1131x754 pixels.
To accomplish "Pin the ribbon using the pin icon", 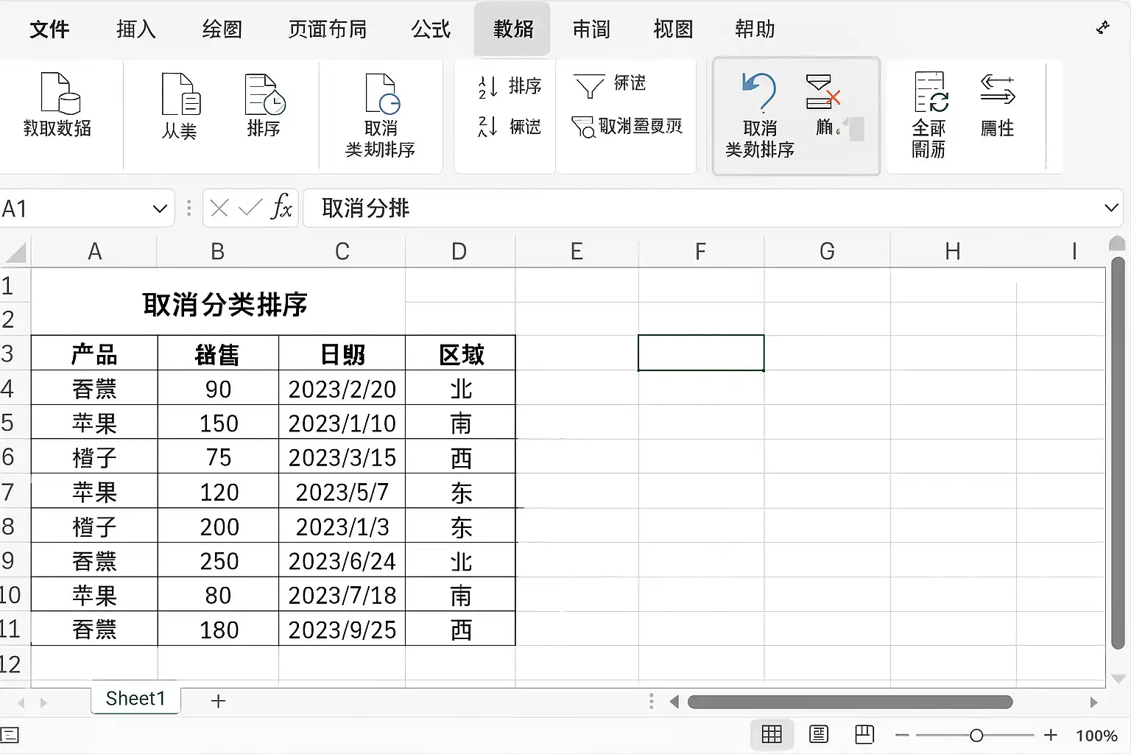I will [x=1102, y=28].
